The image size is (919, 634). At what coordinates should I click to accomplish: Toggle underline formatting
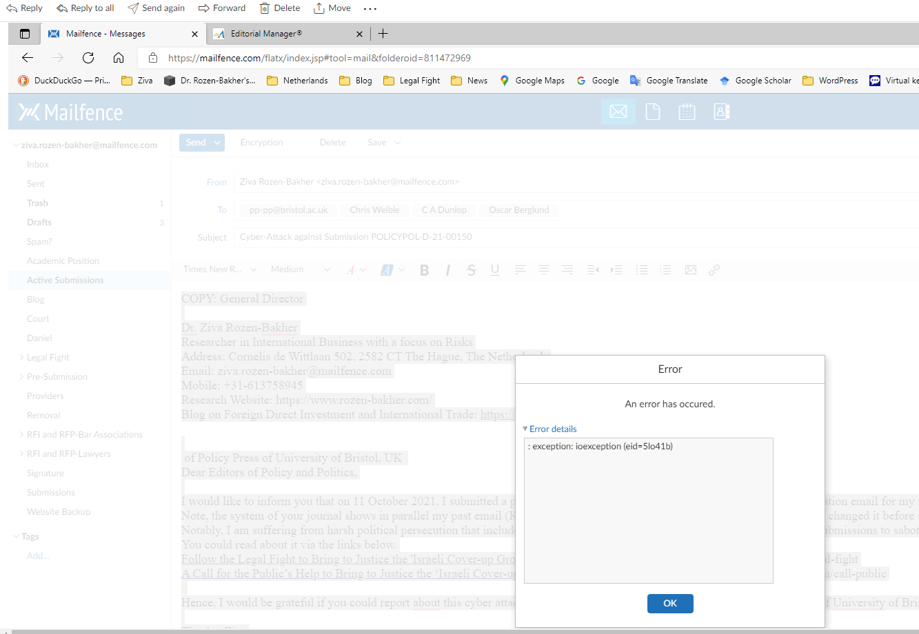coord(495,270)
